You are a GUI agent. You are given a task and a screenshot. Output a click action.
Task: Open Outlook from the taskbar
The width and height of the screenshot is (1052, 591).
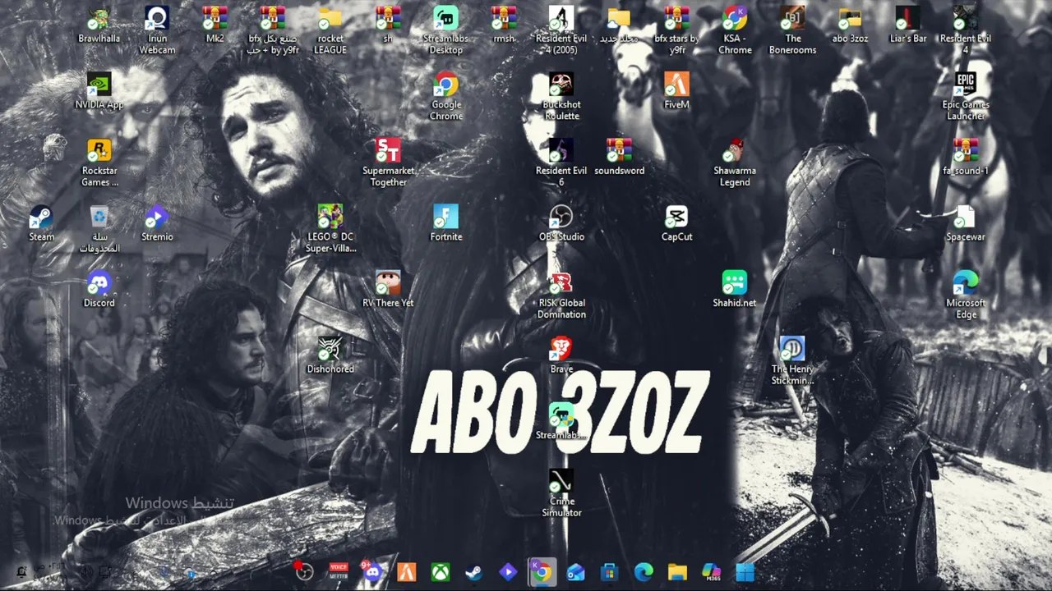[x=575, y=572]
